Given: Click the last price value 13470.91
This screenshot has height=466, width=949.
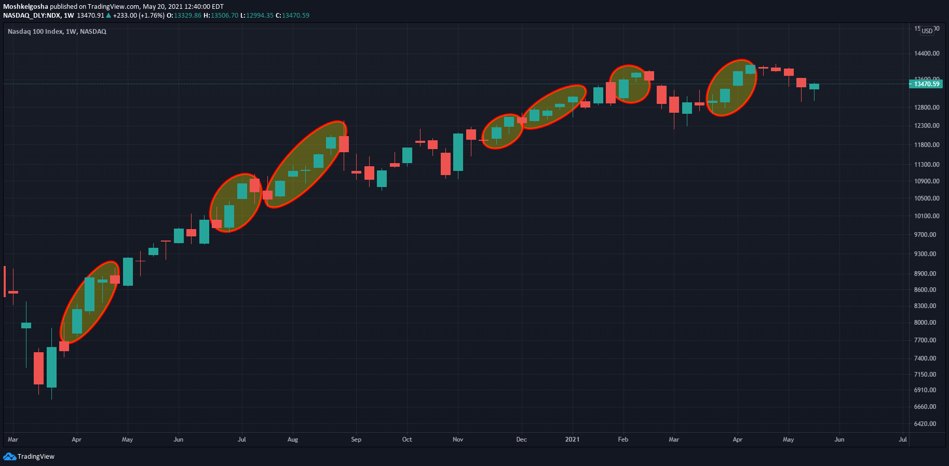Looking at the screenshot, I should 90,16.
